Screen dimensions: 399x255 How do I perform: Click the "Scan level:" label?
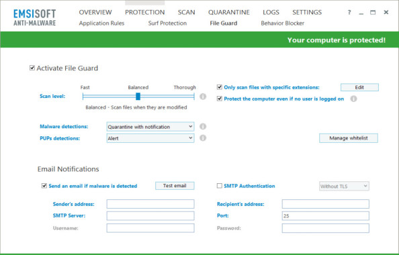click(x=52, y=96)
